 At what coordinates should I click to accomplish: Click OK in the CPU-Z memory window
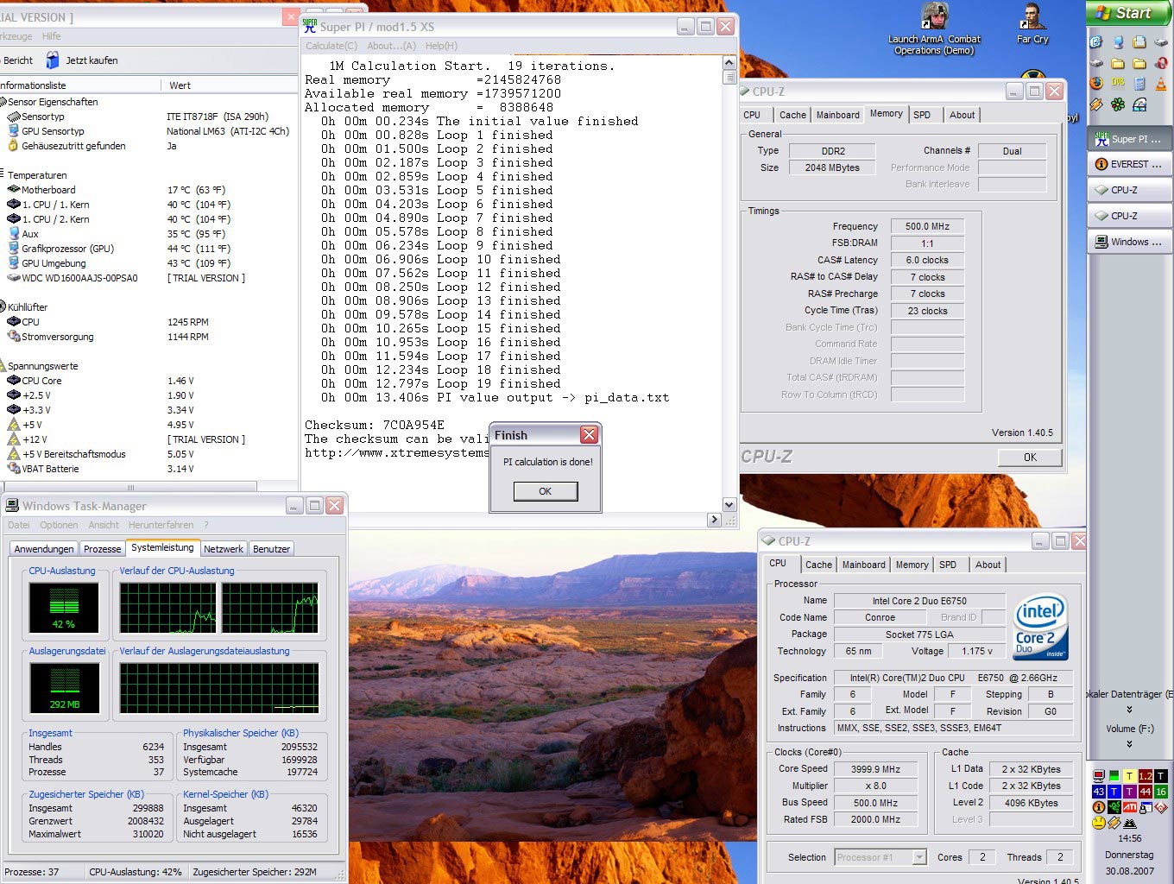click(x=1030, y=458)
